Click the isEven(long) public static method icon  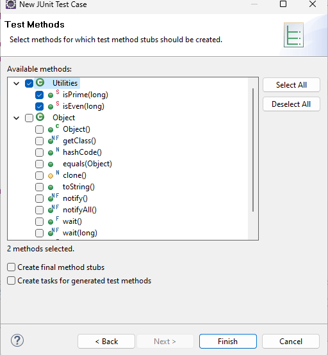click(x=54, y=106)
